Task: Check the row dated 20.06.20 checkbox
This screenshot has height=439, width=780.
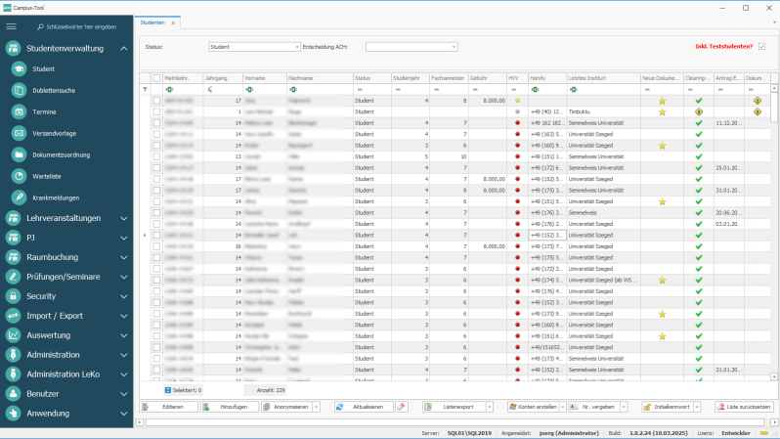Action: 156,212
